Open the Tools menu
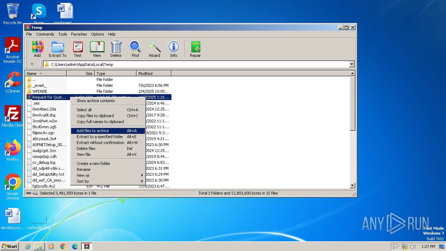 click(x=63, y=34)
